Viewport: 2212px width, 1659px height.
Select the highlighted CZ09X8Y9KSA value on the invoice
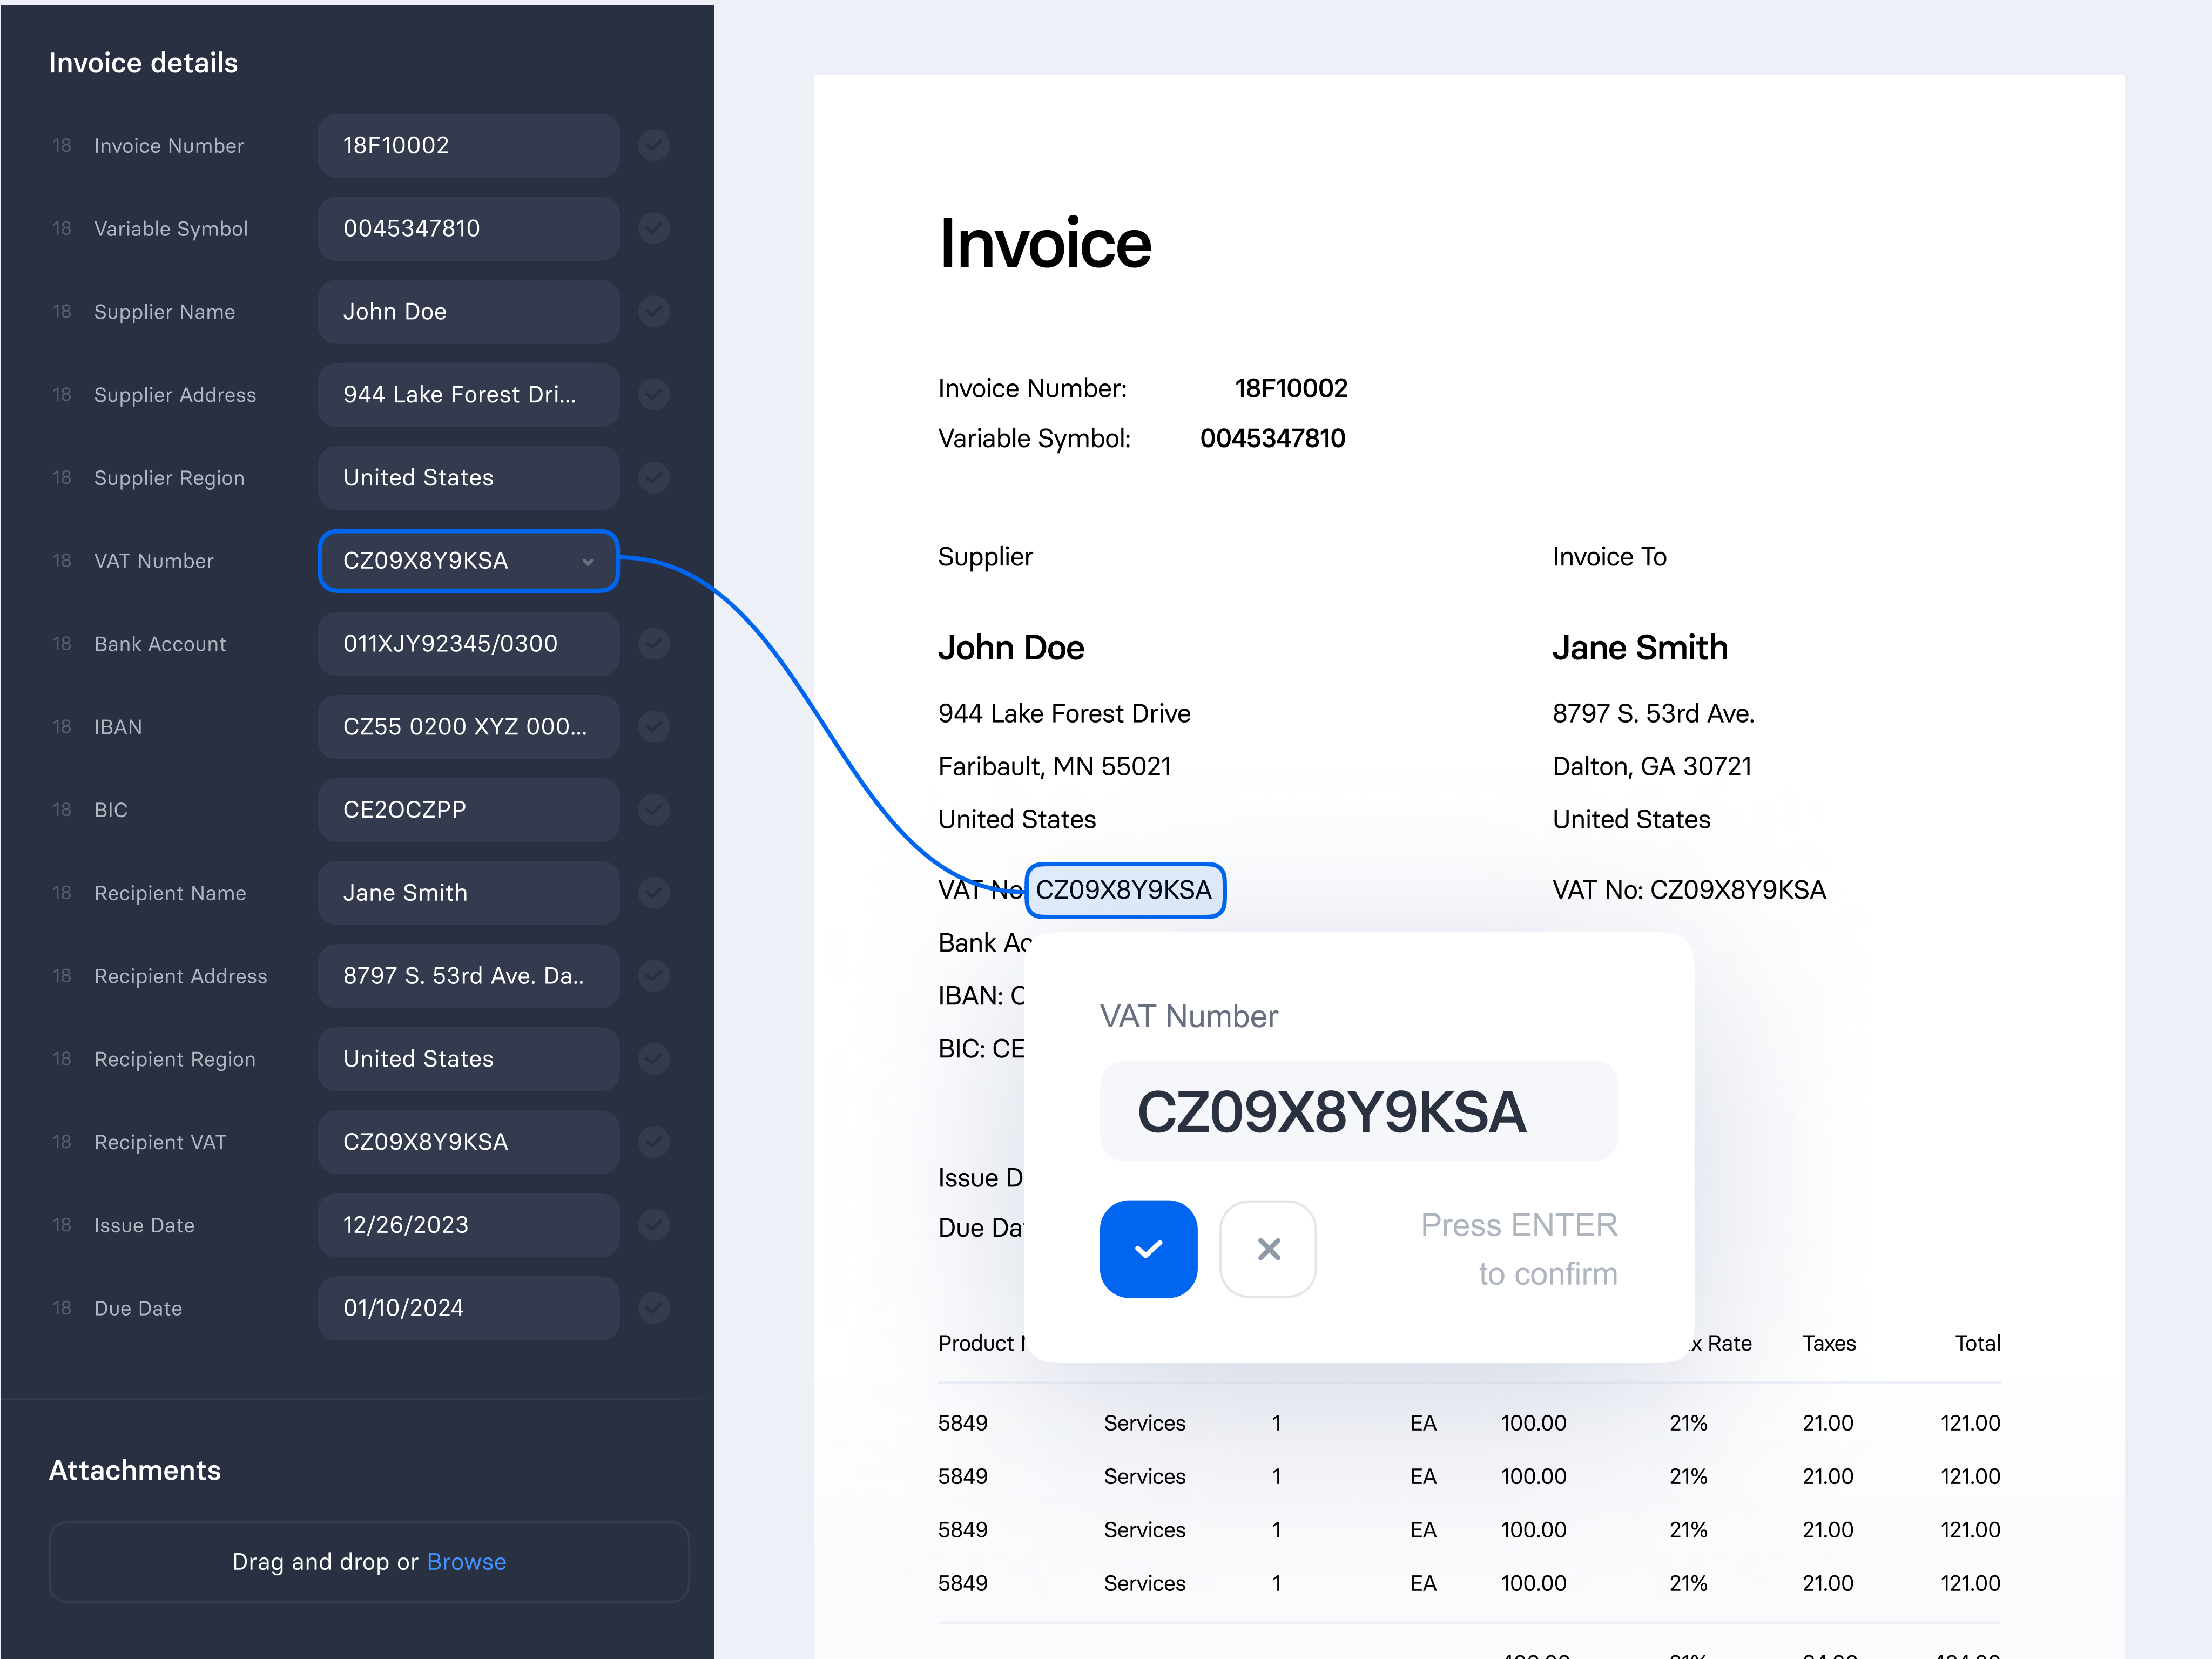pyautogui.click(x=1125, y=889)
